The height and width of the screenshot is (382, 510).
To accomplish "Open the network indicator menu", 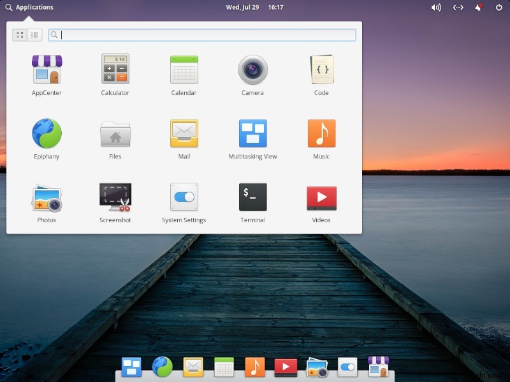I will 458,7.
